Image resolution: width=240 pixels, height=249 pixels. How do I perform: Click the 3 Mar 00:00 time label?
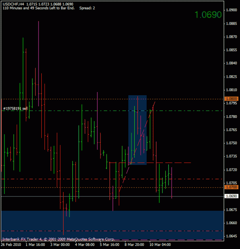click(60, 245)
